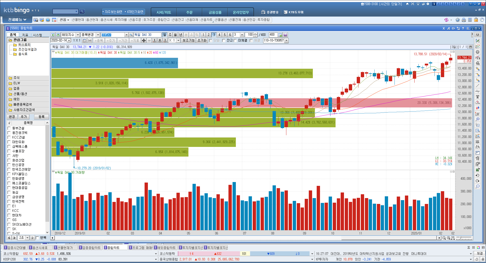Click the 월 monthly period button

[x=175, y=35]
